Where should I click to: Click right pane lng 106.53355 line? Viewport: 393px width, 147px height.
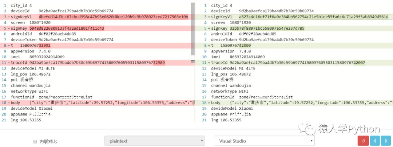[226, 120]
